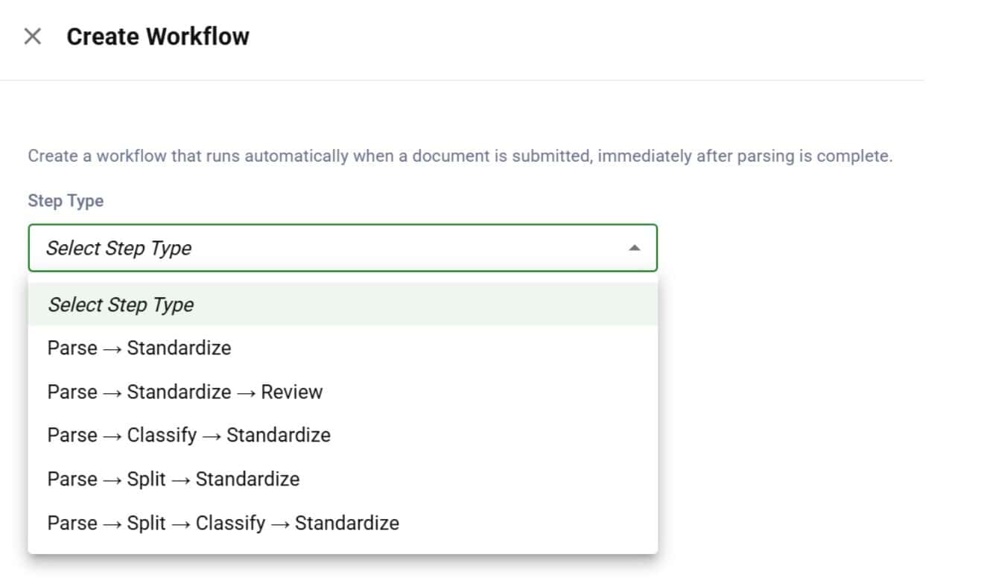The image size is (993, 583).
Task: Click "Split" in the Parse-Split-Standardize option
Action: 146,479
